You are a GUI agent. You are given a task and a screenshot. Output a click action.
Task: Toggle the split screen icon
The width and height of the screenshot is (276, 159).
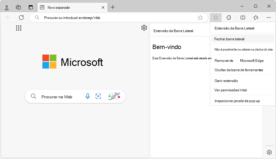pos(243,18)
